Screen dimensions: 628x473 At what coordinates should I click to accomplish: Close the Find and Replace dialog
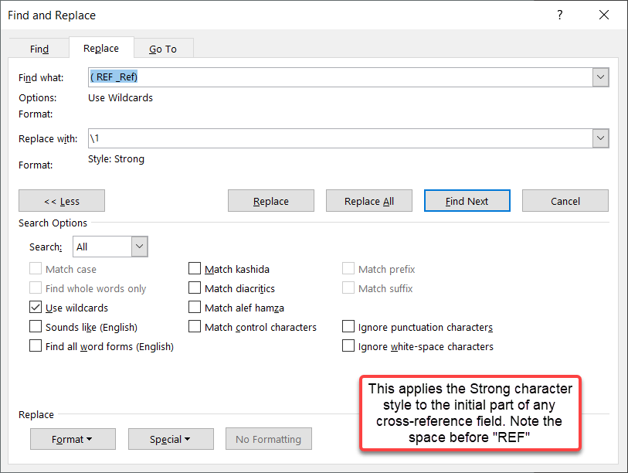pyautogui.click(x=603, y=15)
